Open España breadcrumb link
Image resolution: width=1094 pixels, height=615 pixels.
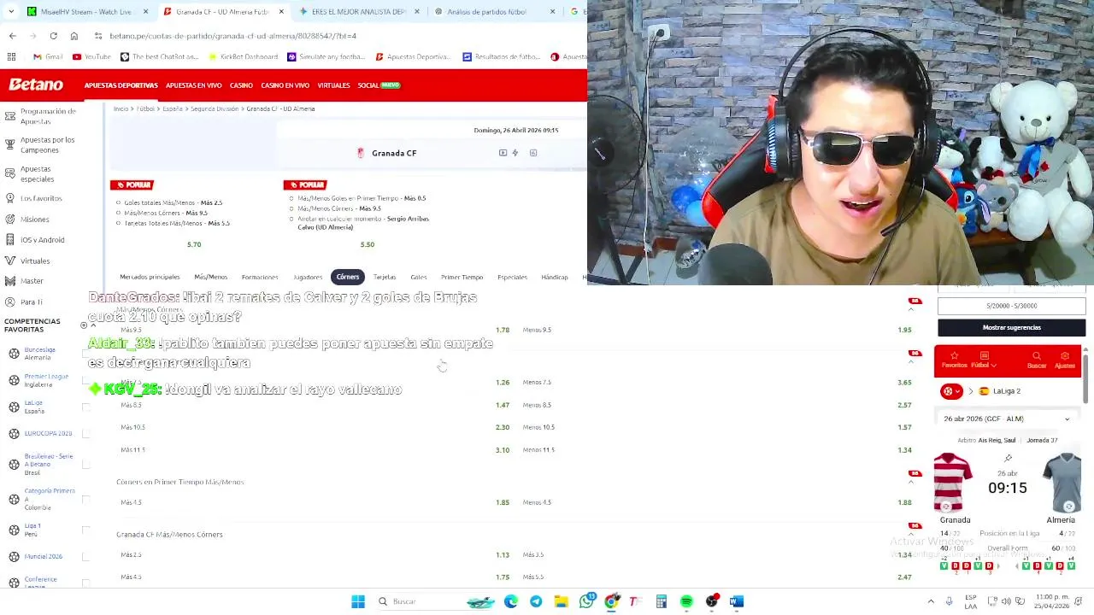173,108
